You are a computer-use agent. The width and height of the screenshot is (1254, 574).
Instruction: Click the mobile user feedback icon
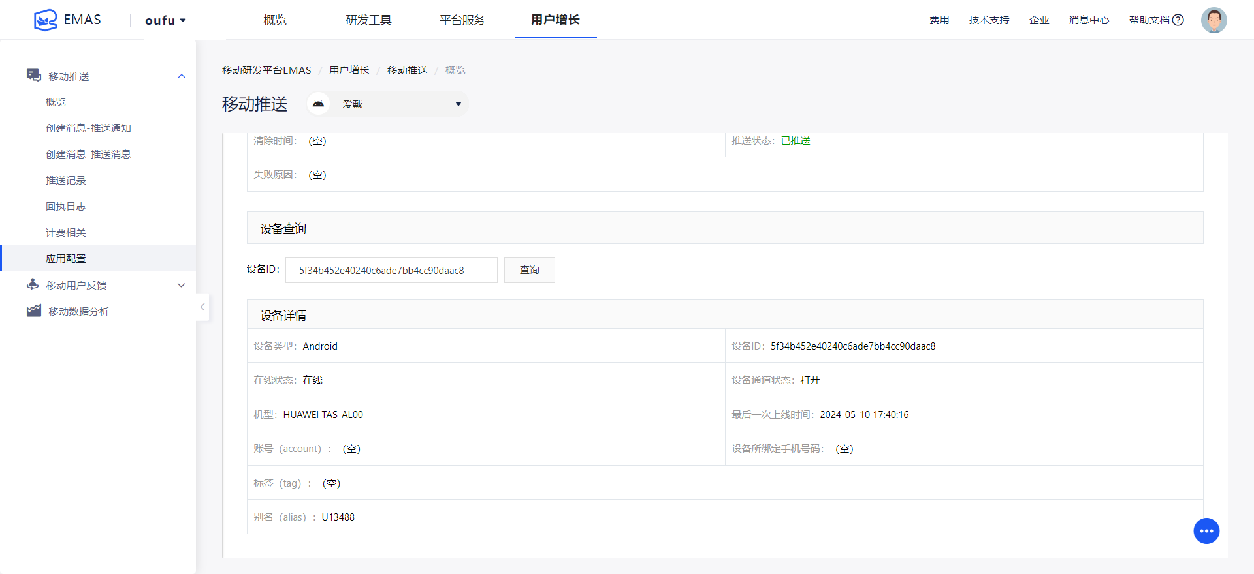33,284
